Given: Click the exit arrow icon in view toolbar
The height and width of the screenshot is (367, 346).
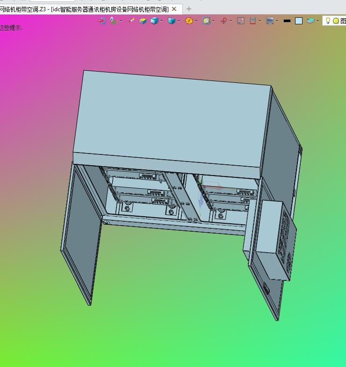Looking at the screenshot, I should pos(102,21).
